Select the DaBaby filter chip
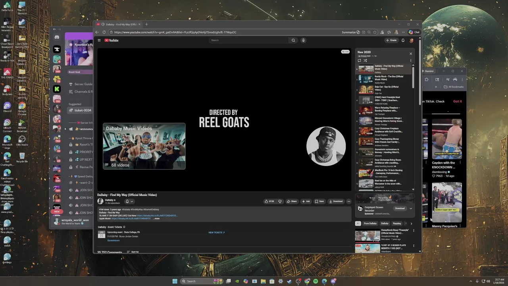 [x=385, y=224]
